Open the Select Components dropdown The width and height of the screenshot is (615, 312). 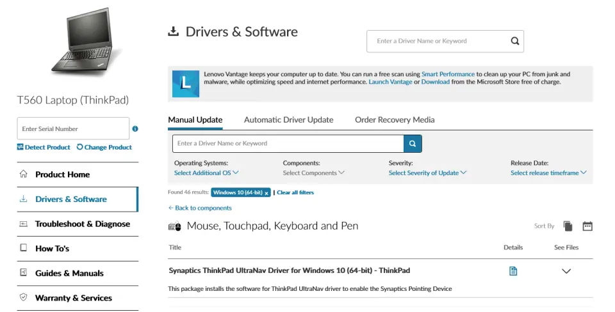pos(313,173)
